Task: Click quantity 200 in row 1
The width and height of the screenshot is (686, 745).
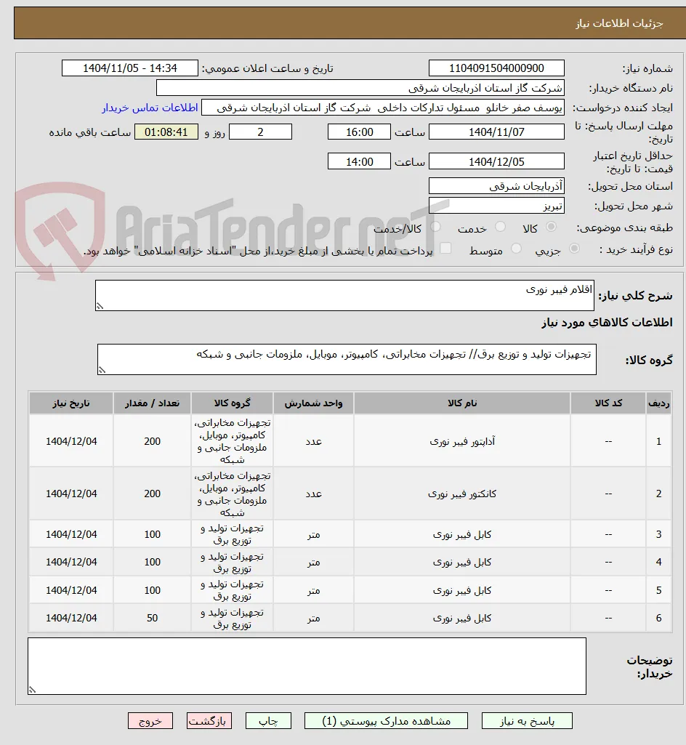Action: pos(152,441)
